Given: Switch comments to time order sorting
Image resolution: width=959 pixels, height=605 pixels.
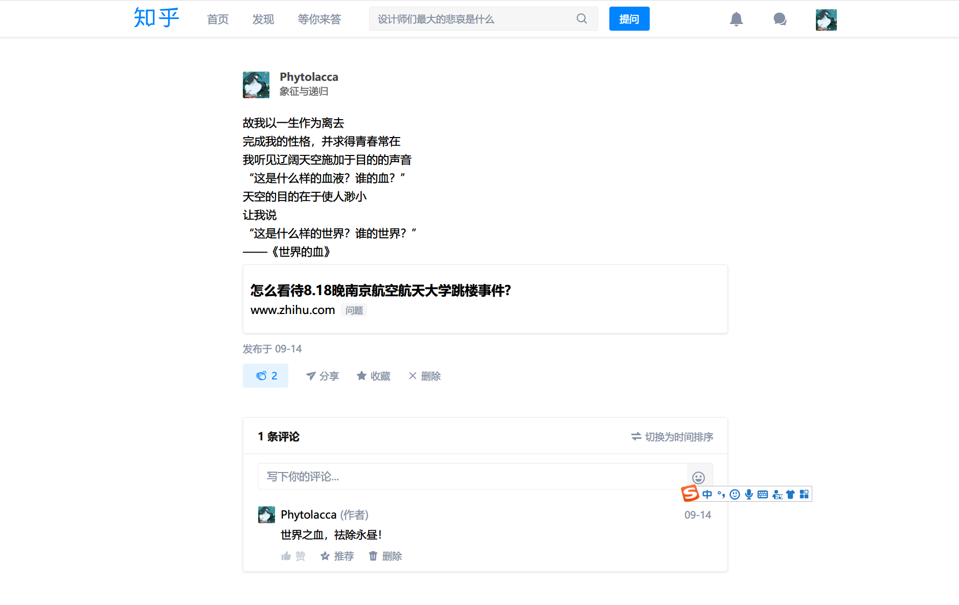Looking at the screenshot, I should [672, 437].
